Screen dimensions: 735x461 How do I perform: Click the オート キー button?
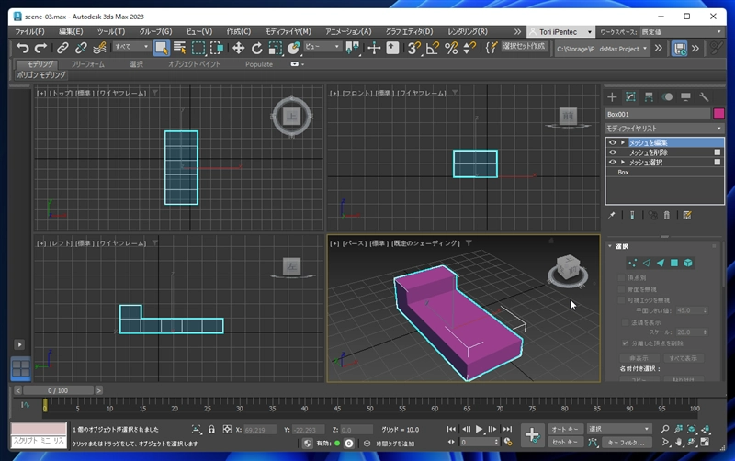(x=565, y=429)
